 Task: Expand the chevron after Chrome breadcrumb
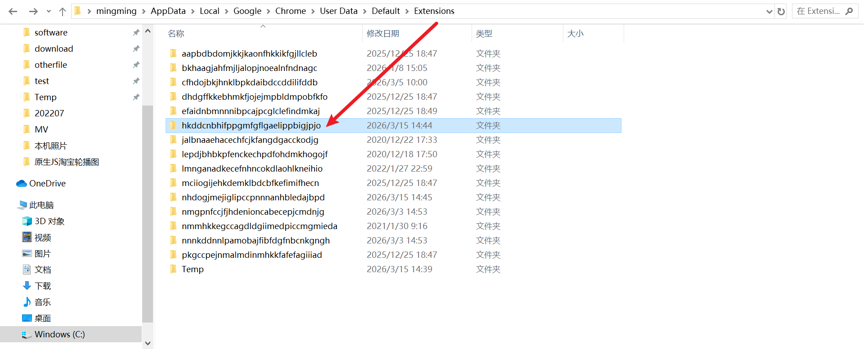click(313, 11)
